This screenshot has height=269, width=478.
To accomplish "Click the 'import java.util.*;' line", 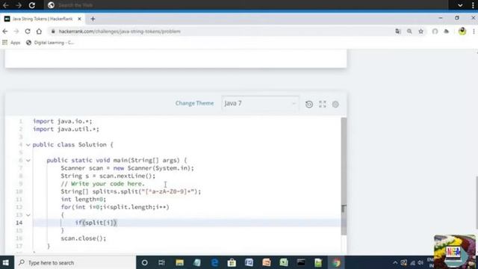I will (66, 129).
